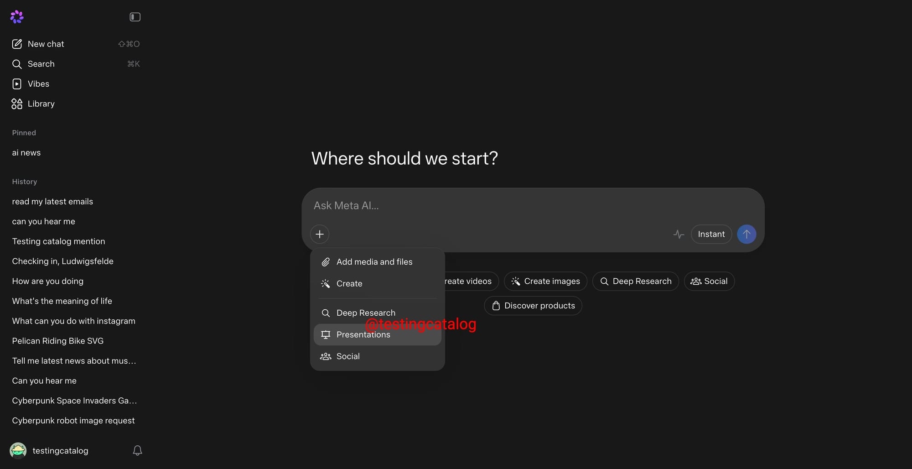Select Deep Research in the menu
This screenshot has height=469, width=912.
(378, 313)
